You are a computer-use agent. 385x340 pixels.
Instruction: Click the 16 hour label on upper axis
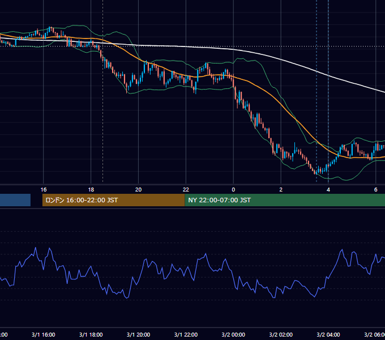coord(44,190)
